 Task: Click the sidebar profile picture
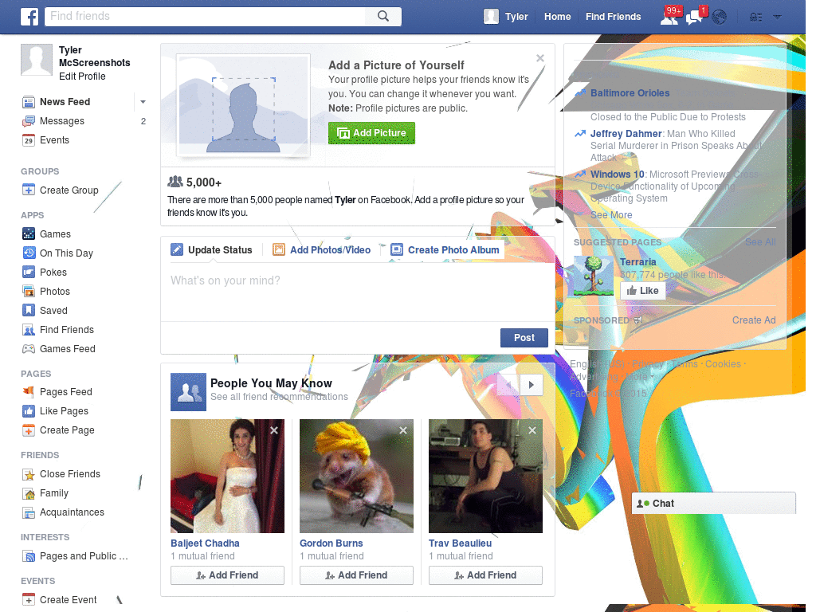[x=37, y=60]
